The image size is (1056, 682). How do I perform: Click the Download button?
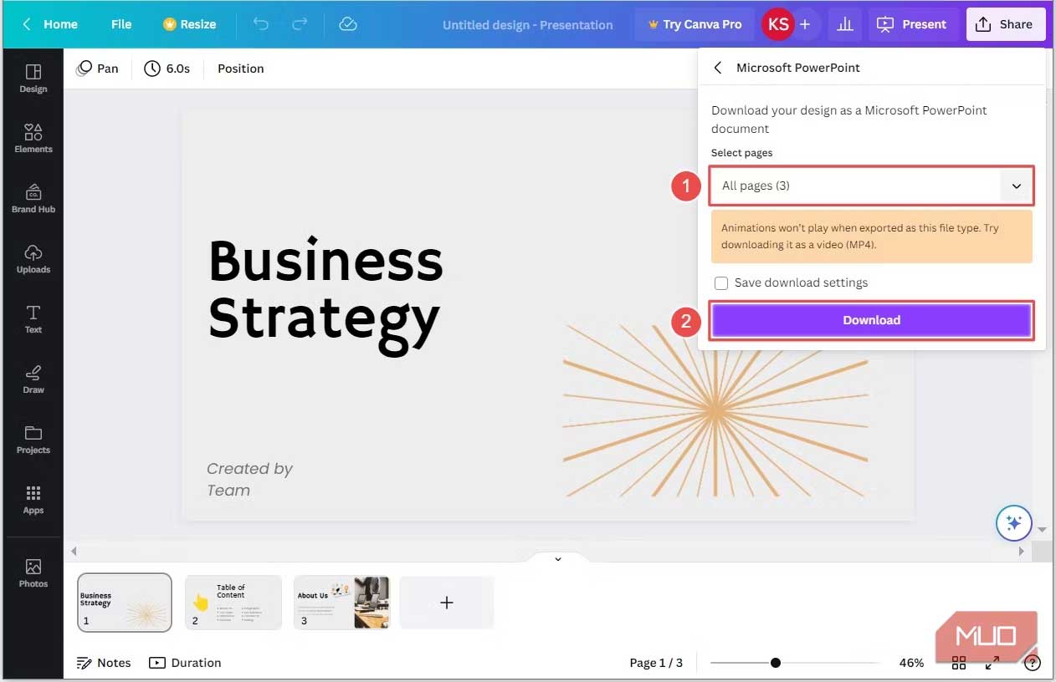pyautogui.click(x=871, y=320)
